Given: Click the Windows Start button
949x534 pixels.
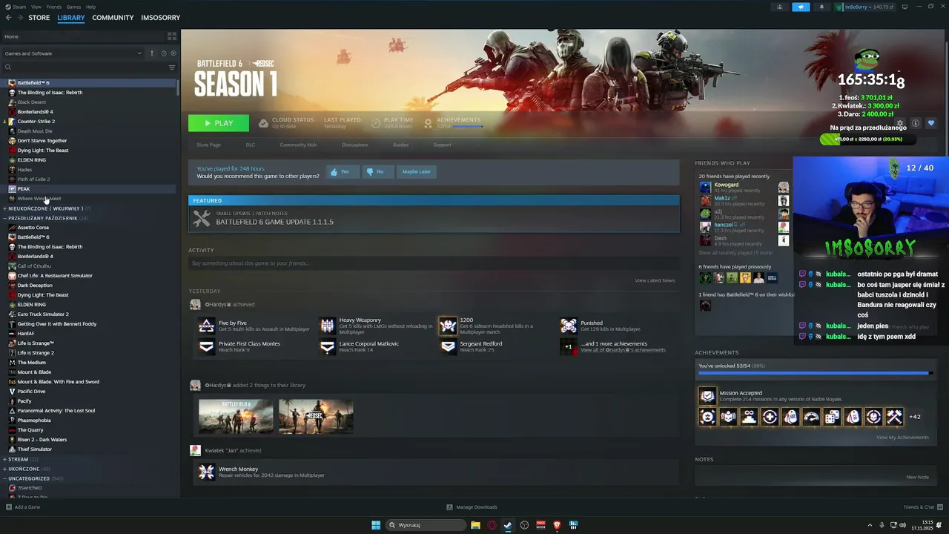Looking at the screenshot, I should (376, 525).
